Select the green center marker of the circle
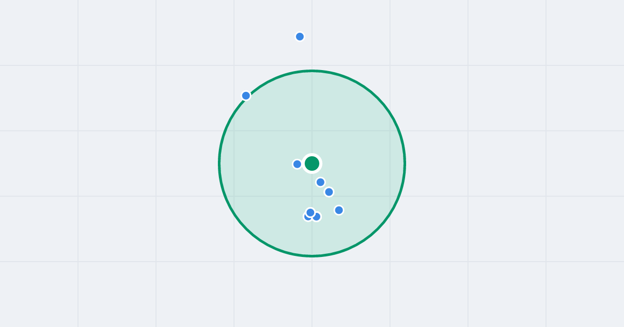The width and height of the screenshot is (624, 327). 312,163
